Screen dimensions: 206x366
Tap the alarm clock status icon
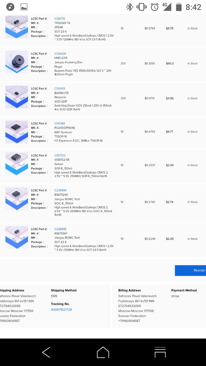coord(155,7)
